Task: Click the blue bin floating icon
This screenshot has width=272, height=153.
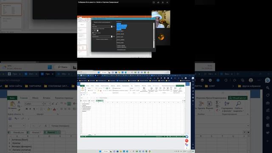Action: pos(187,137)
